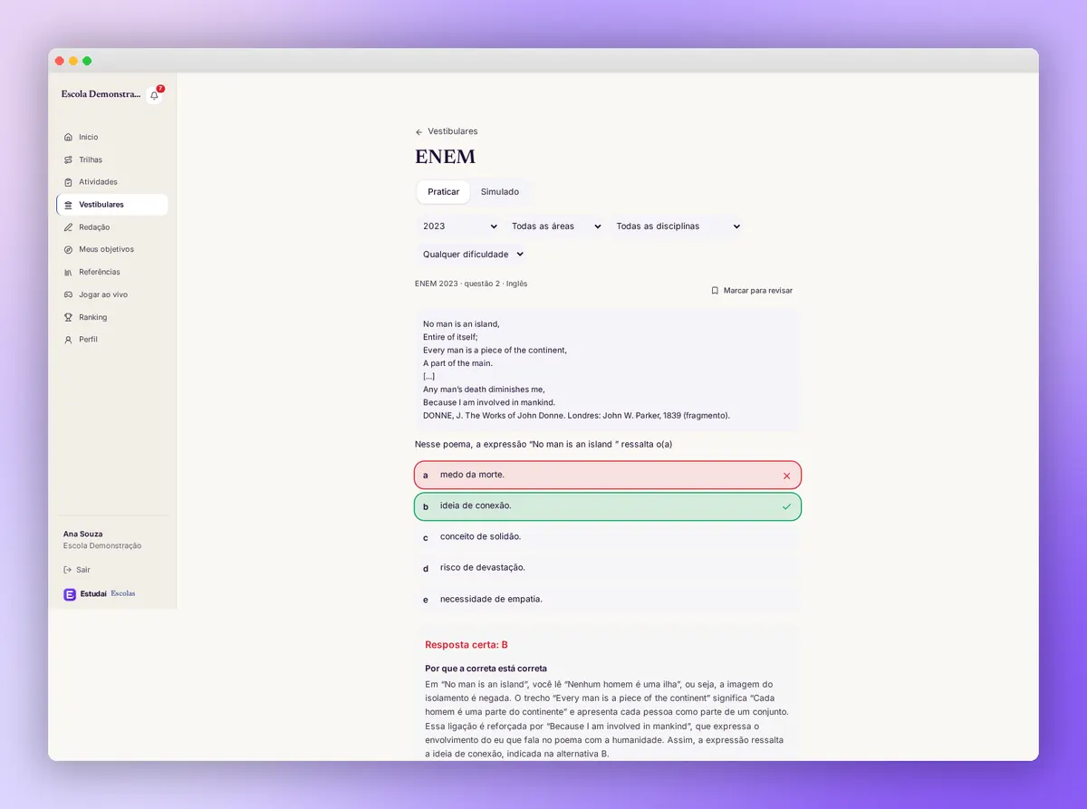Switch to the Praticar tab
This screenshot has width=1087, height=809.
tap(444, 192)
